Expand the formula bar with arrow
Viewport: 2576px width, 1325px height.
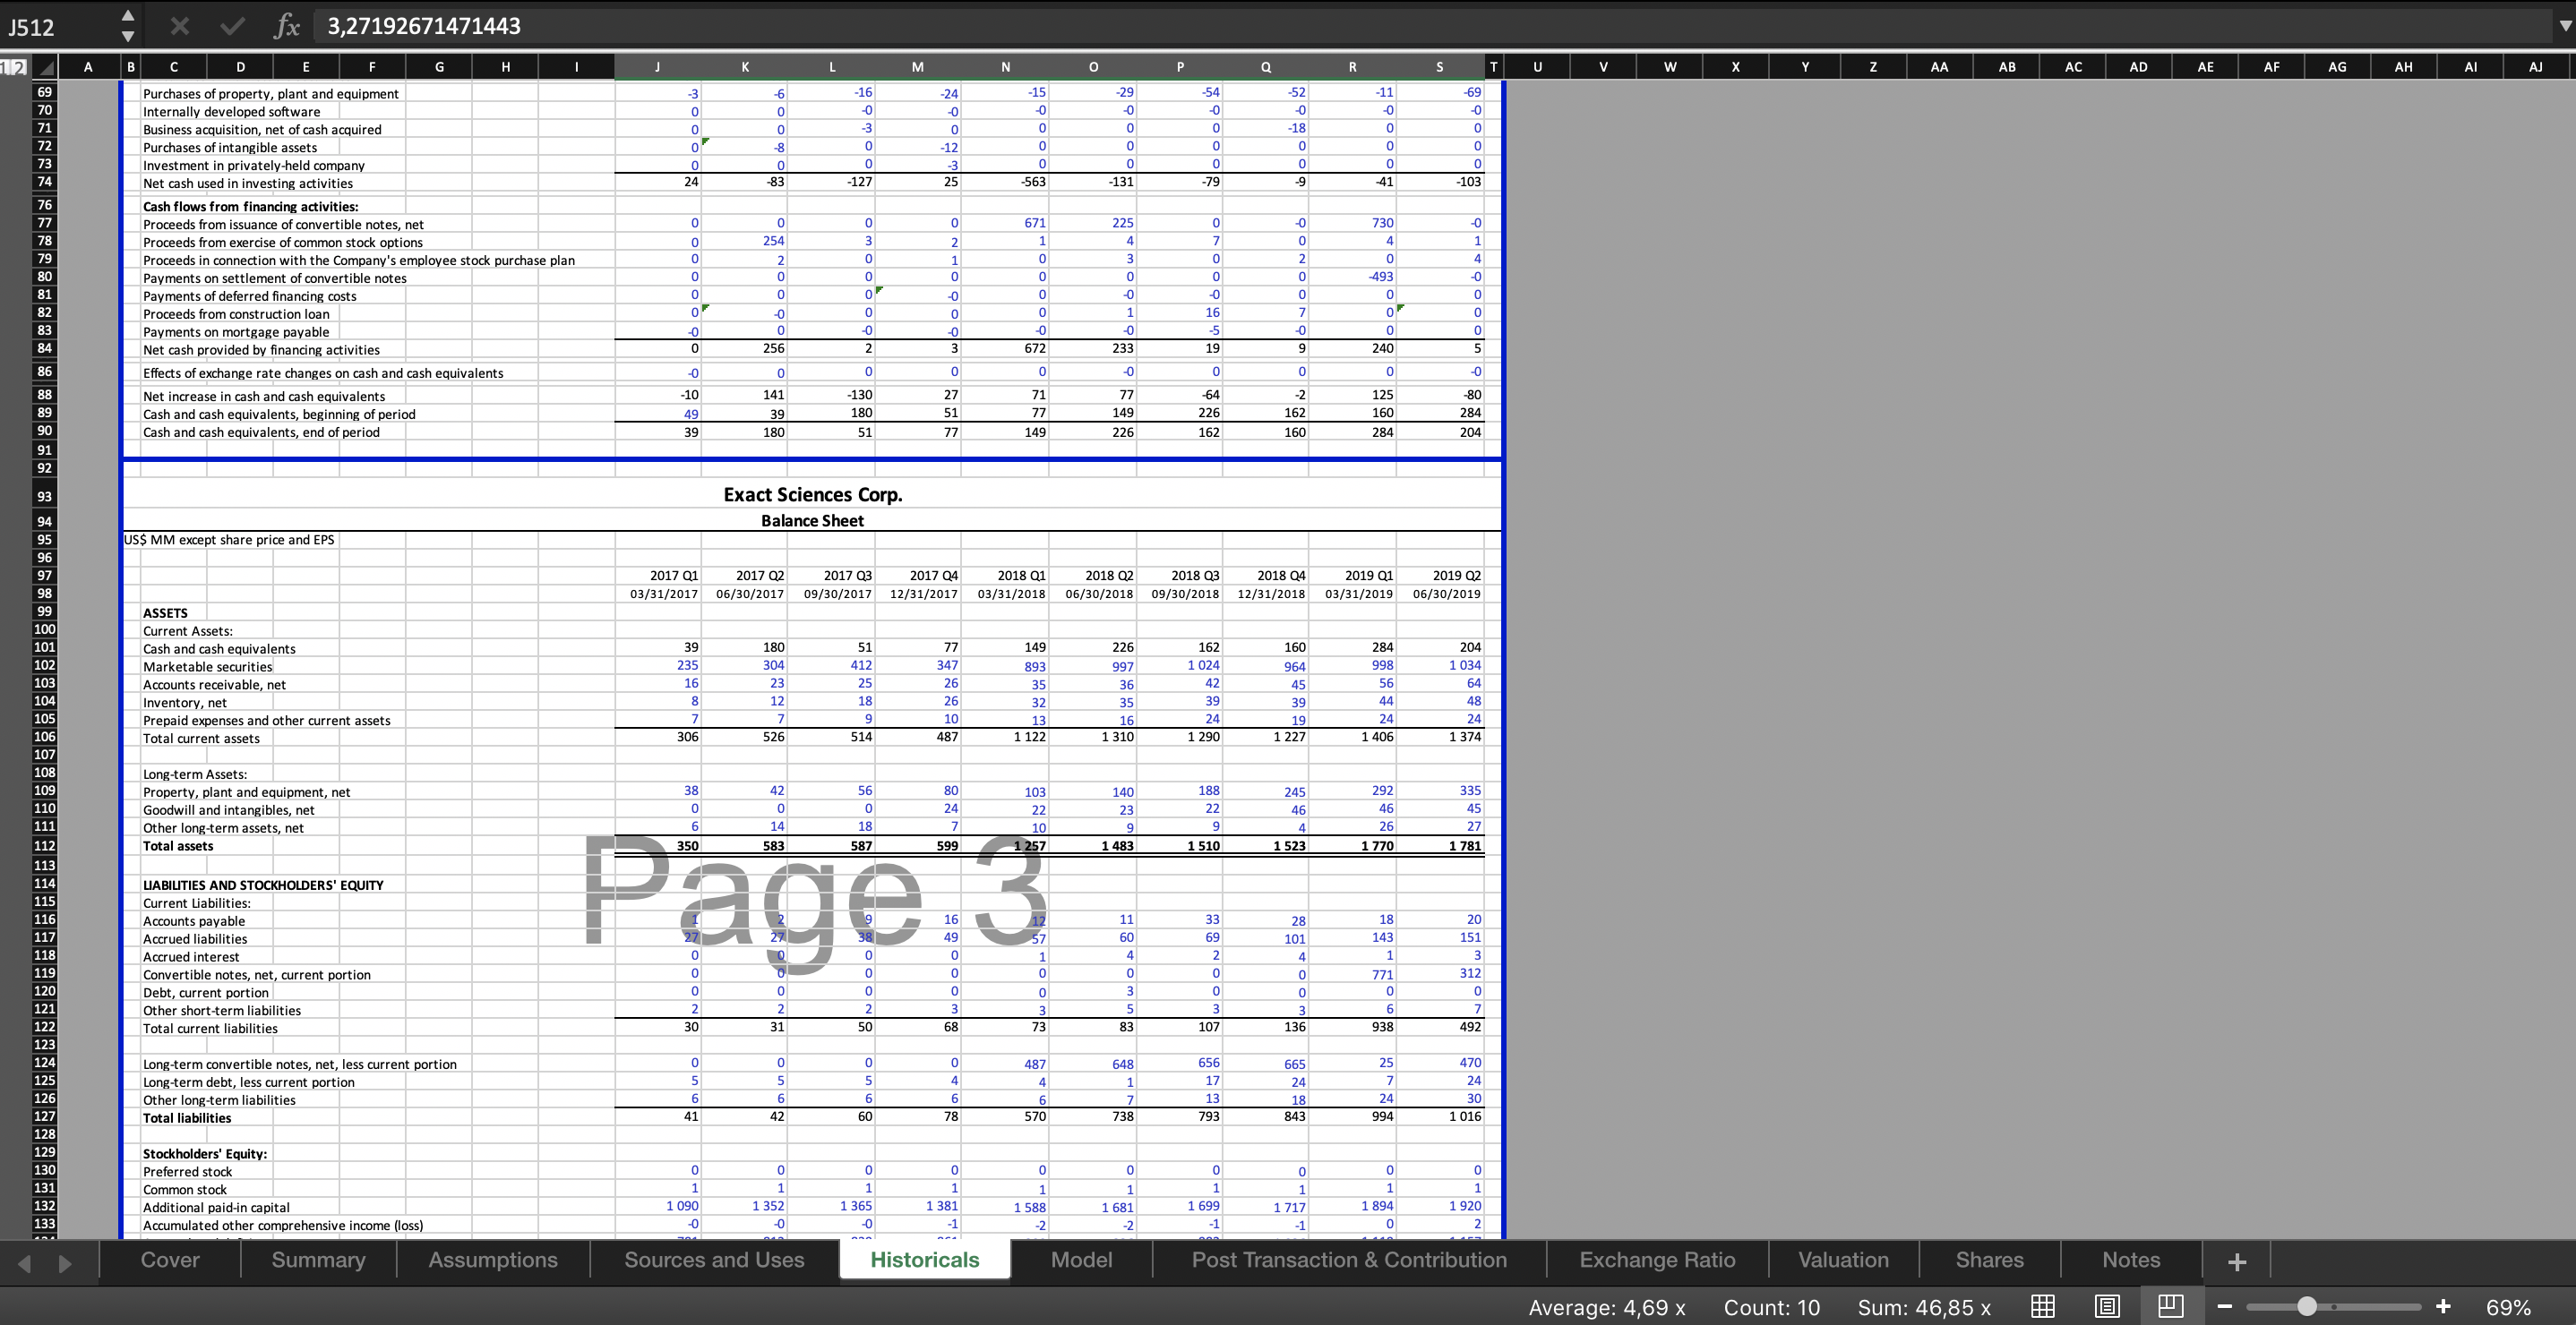point(2564,26)
